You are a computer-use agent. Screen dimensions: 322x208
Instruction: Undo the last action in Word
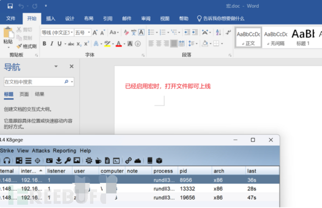coord(21,6)
